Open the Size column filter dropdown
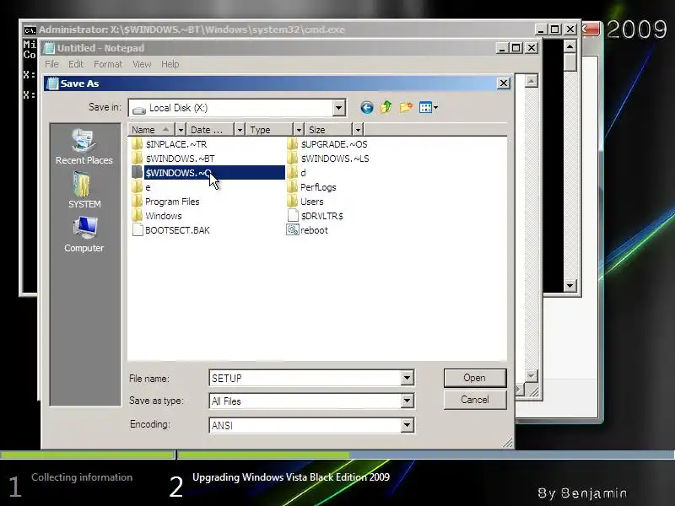Viewport: 675px width, 506px height. (358, 130)
